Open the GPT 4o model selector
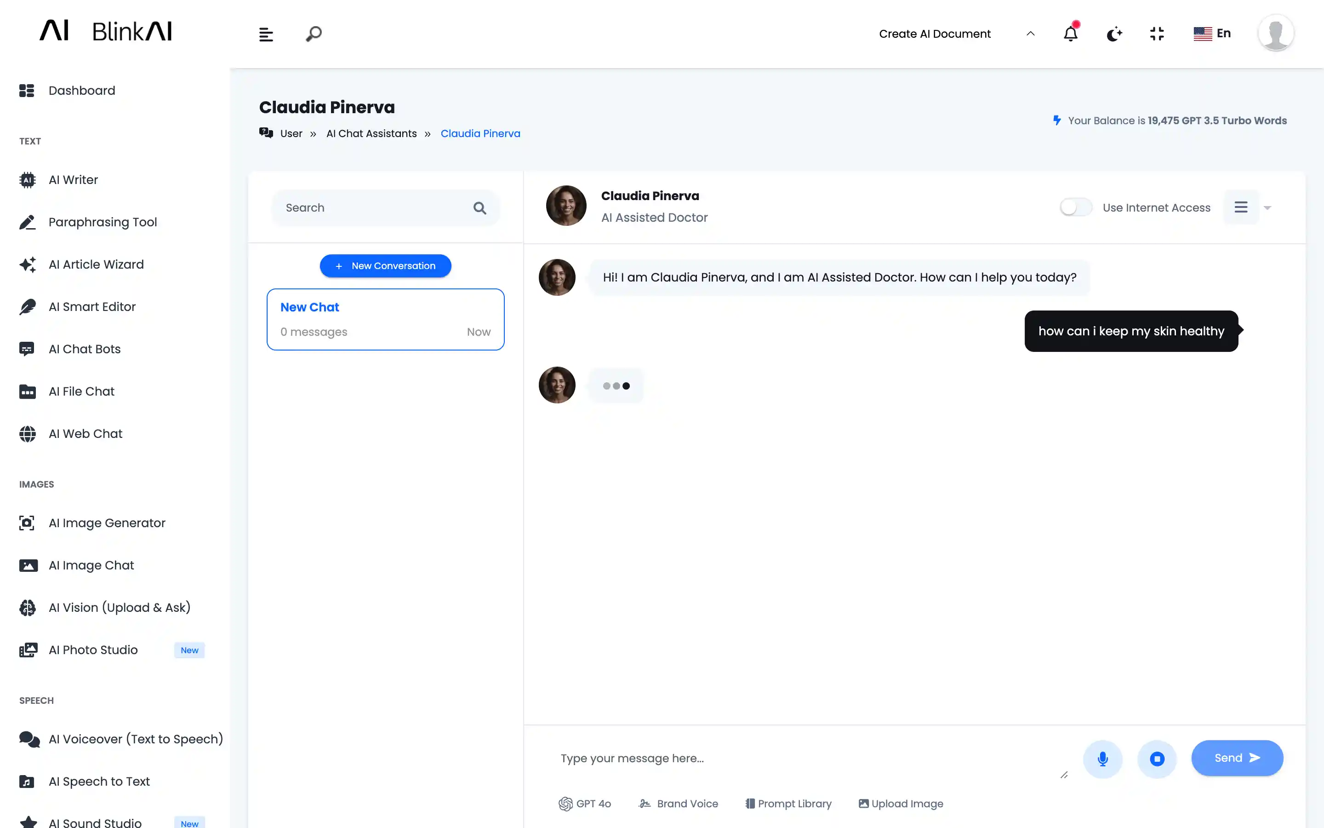 [x=585, y=803]
